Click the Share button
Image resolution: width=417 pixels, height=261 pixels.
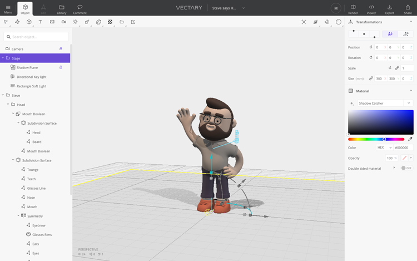pos(408,9)
